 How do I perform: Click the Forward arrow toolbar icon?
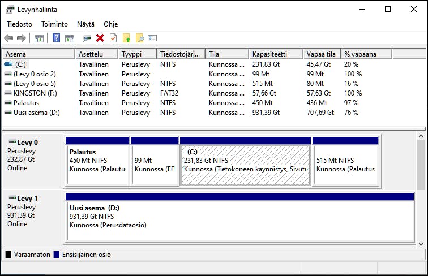pyautogui.click(x=22, y=38)
